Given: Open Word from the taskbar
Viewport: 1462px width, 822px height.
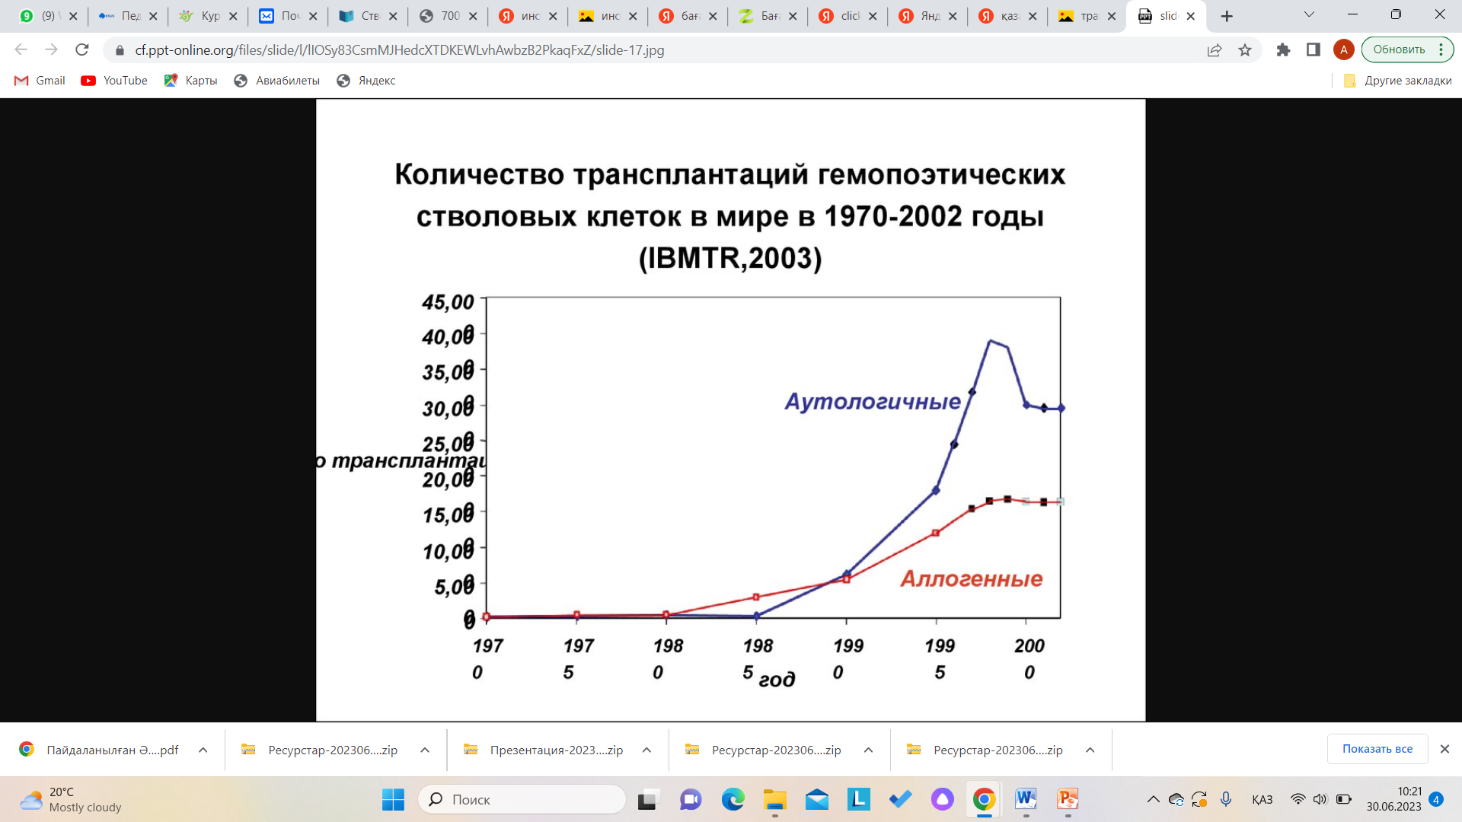Looking at the screenshot, I should (1026, 799).
